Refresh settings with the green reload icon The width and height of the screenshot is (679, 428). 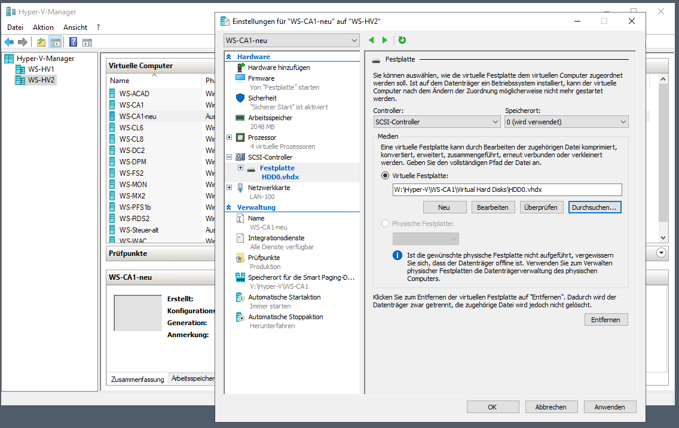coord(402,40)
